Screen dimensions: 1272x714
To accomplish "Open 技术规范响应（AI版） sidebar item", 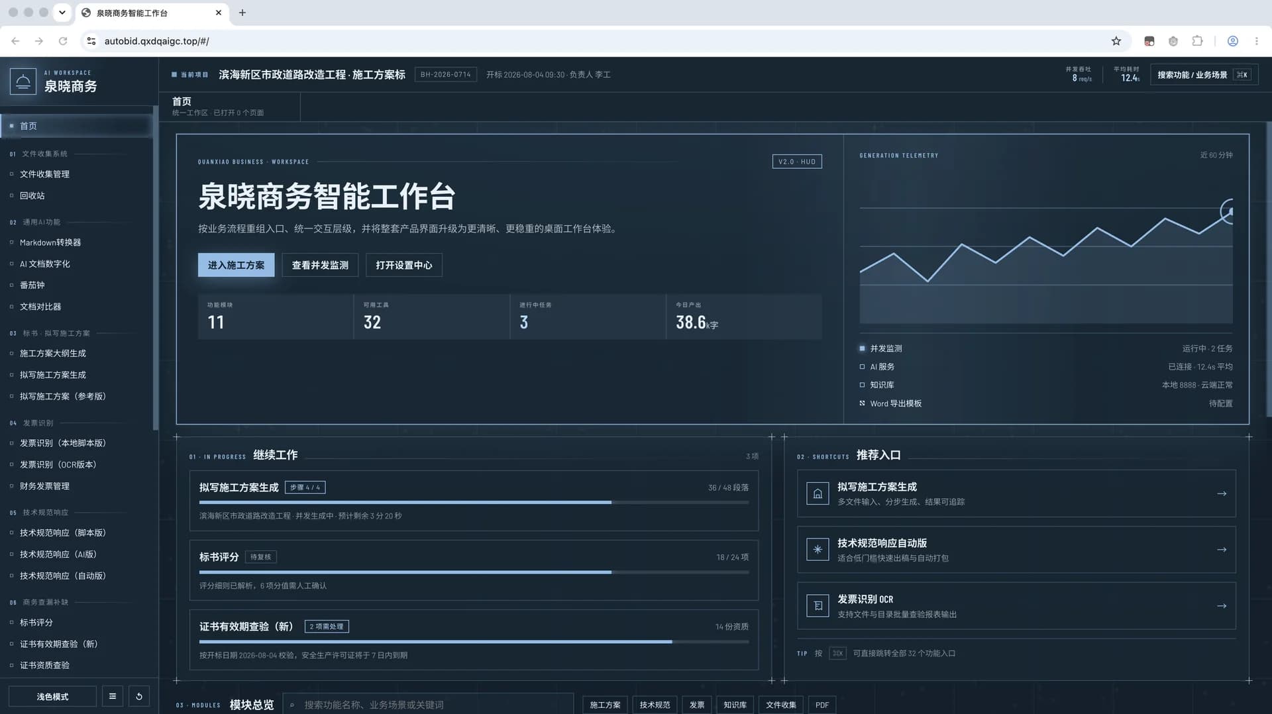I will (58, 554).
